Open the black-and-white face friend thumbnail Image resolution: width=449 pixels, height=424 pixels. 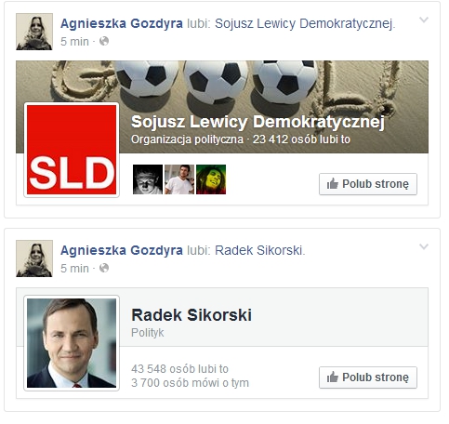pyautogui.click(x=148, y=179)
